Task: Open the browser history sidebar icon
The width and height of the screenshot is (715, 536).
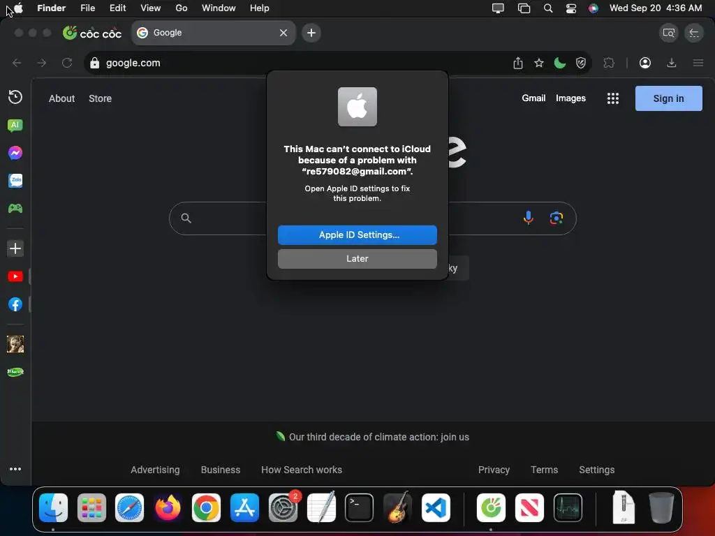Action: (15, 96)
